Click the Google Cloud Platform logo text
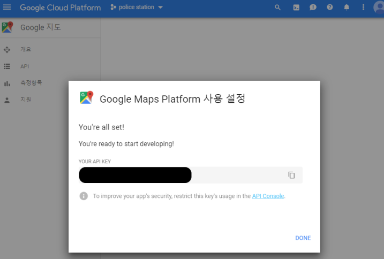The image size is (384, 259). [60, 7]
